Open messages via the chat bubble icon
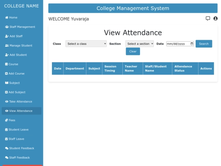 (x=208, y=18)
